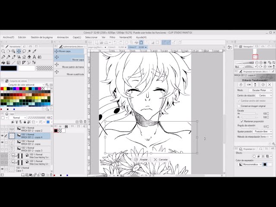Click the black main color swatch

(9, 68)
